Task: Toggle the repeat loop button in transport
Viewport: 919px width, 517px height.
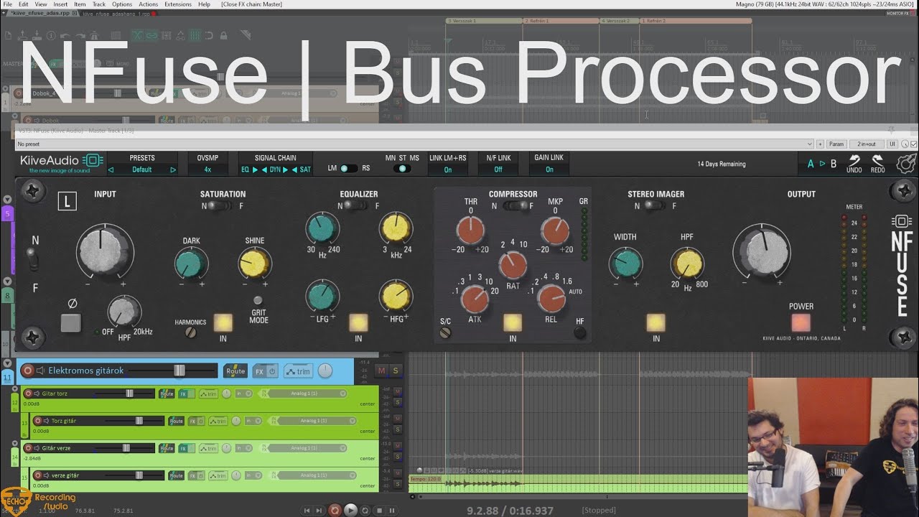Action: [x=365, y=511]
